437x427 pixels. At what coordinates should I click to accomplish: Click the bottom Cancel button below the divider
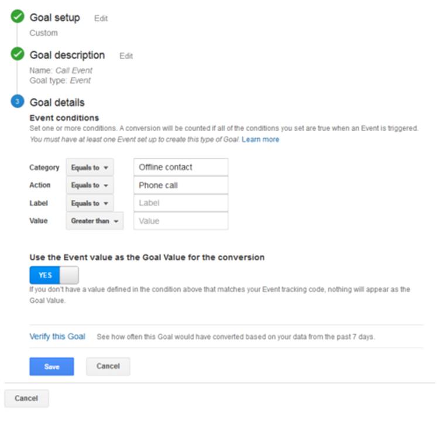click(x=26, y=398)
